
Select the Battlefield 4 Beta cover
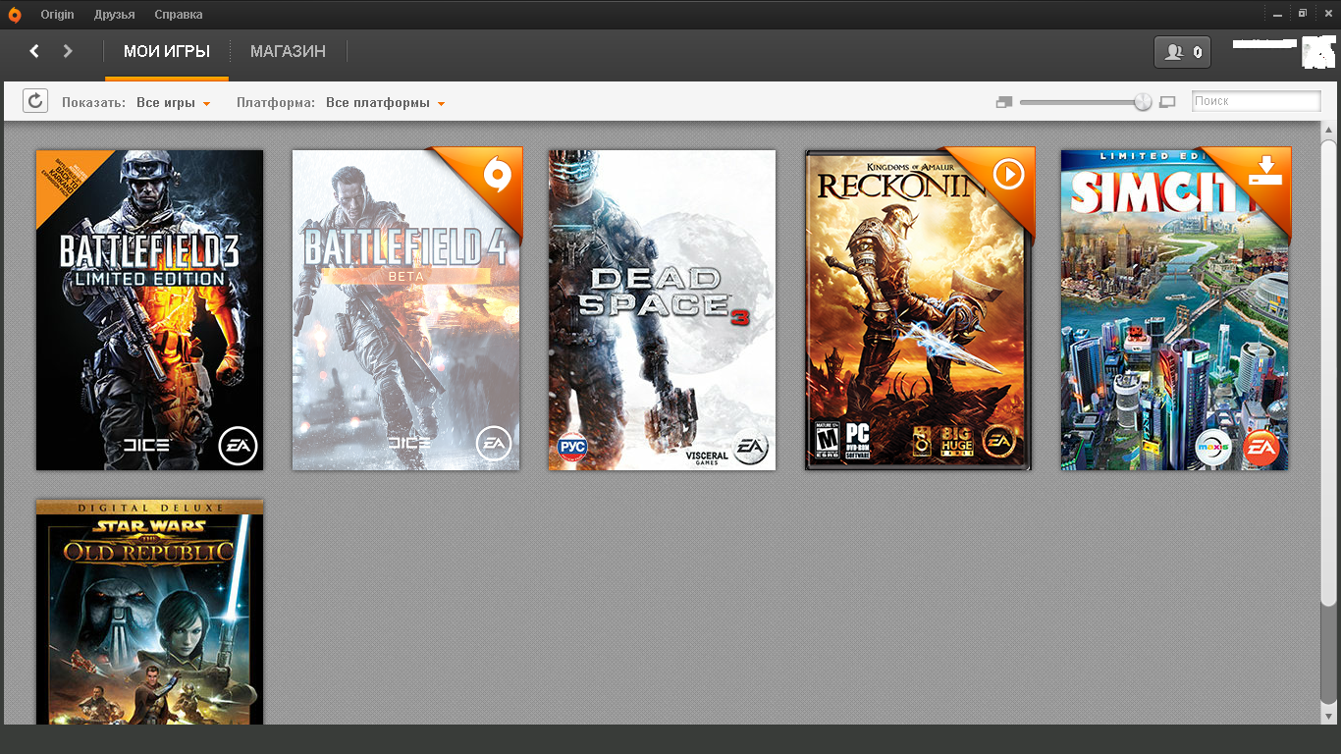[406, 310]
